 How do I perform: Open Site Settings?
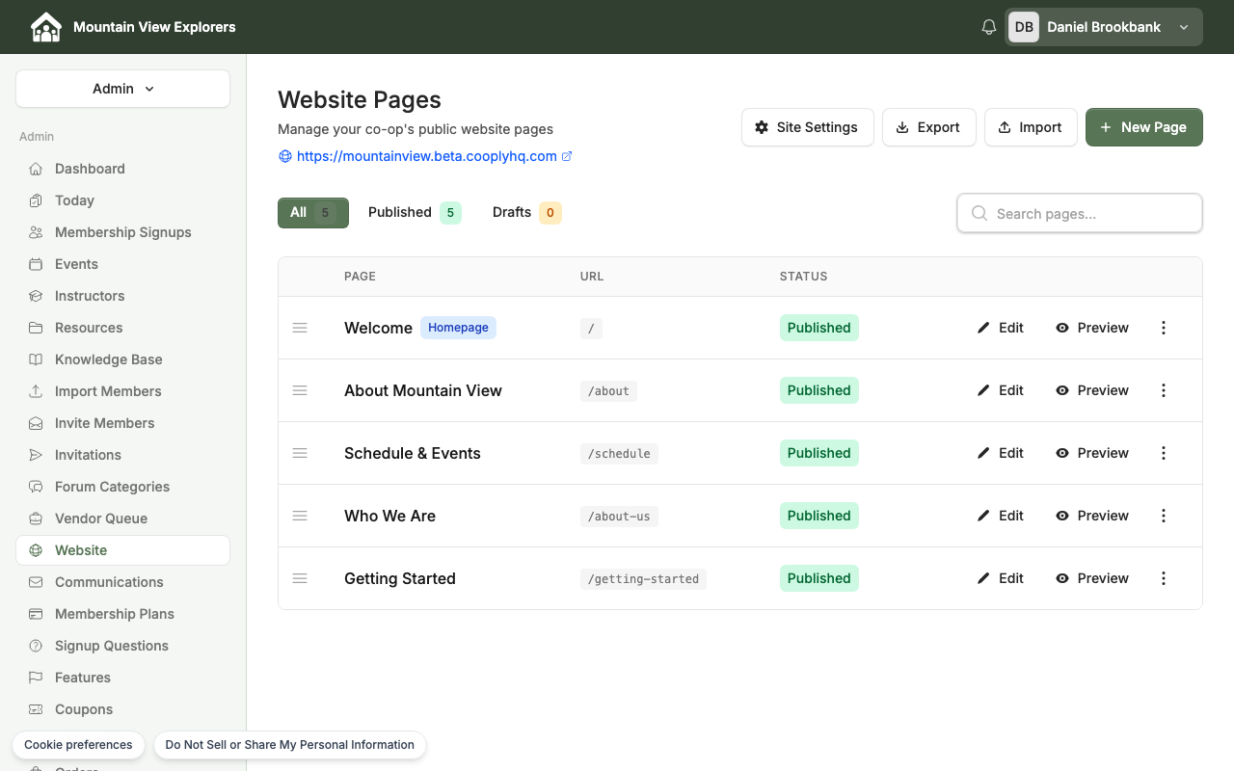(x=807, y=127)
